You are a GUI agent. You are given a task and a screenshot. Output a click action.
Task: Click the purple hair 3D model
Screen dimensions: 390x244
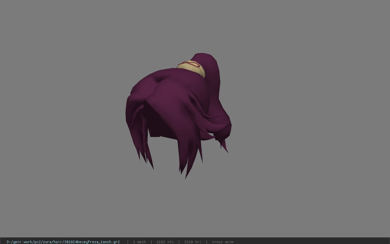[178, 116]
